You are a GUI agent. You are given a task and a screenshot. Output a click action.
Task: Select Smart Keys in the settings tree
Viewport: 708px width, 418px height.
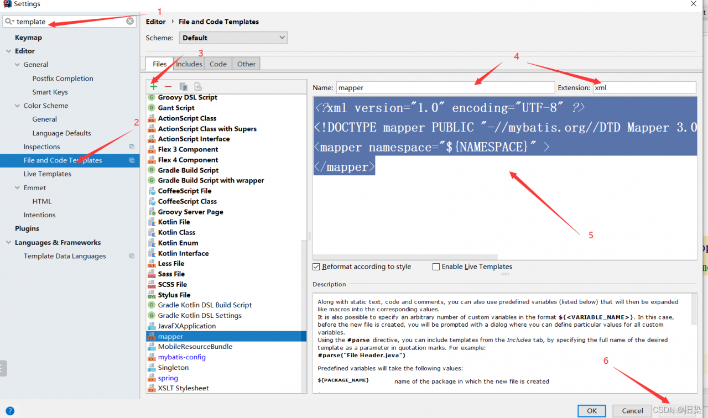point(50,92)
